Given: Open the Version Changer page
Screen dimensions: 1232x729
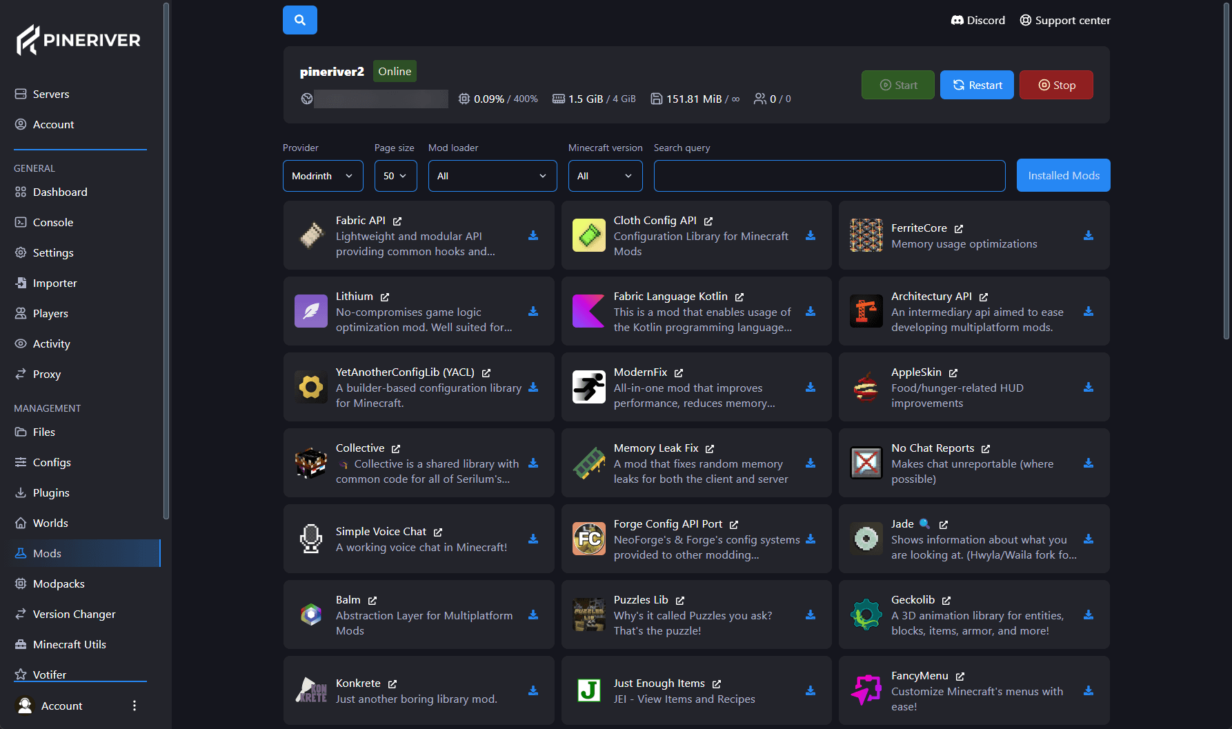Looking at the screenshot, I should click(74, 614).
